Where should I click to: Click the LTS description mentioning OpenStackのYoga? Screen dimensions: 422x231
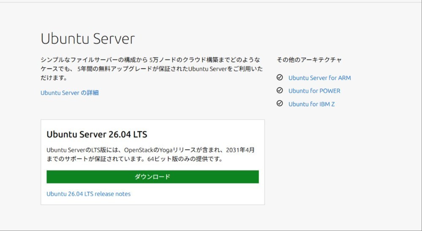151,154
